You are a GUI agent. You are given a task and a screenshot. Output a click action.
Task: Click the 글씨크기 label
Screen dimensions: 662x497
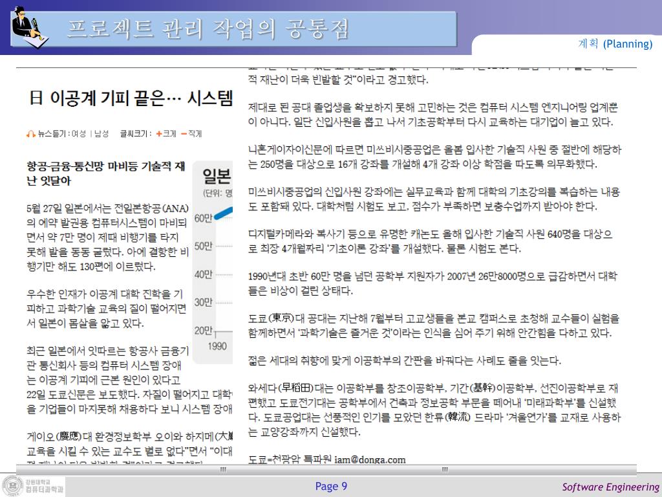pos(134,134)
